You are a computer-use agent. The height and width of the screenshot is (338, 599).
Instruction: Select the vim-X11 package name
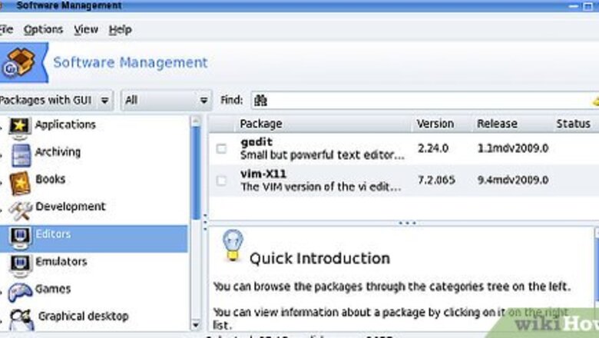tap(263, 174)
